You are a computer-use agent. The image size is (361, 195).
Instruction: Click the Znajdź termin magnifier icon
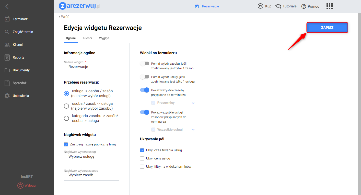pos(7,32)
